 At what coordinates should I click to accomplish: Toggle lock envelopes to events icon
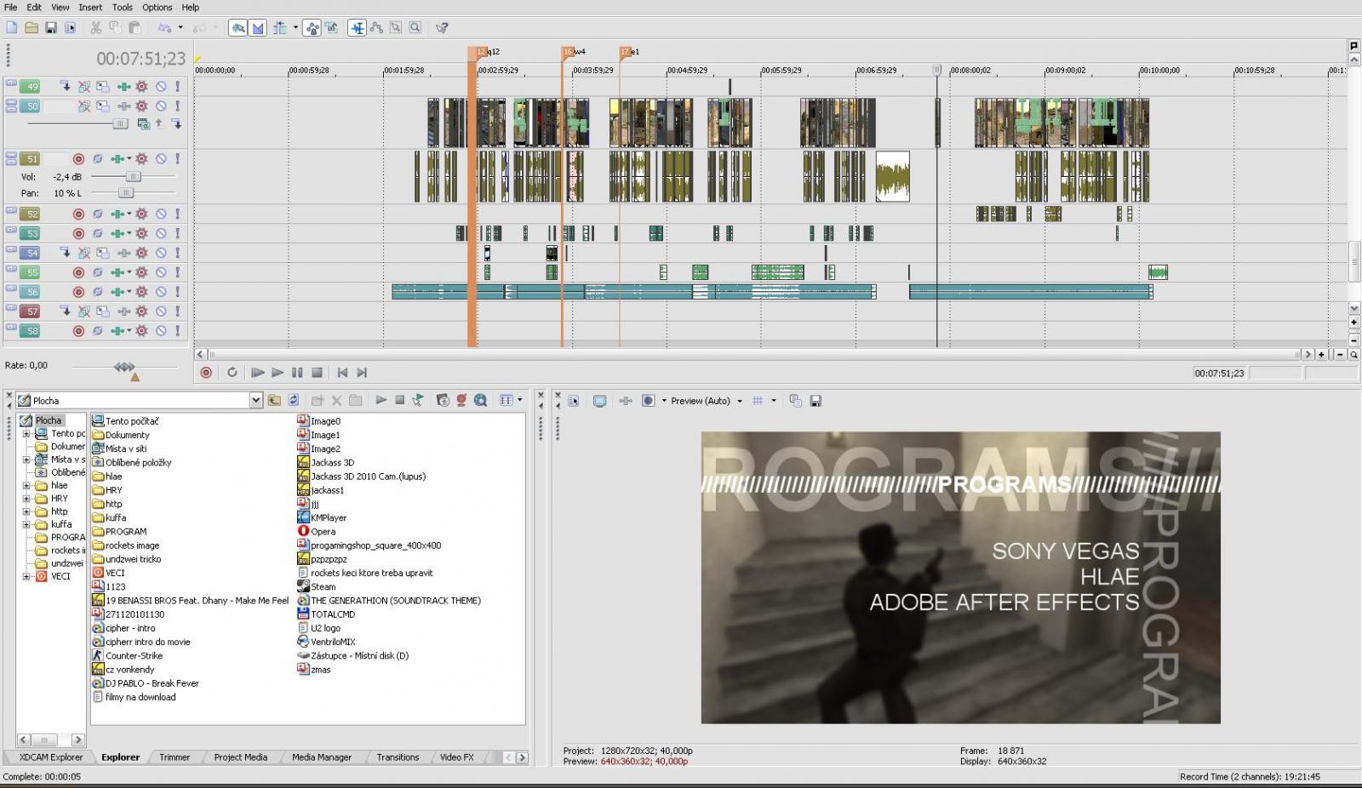[x=312, y=28]
